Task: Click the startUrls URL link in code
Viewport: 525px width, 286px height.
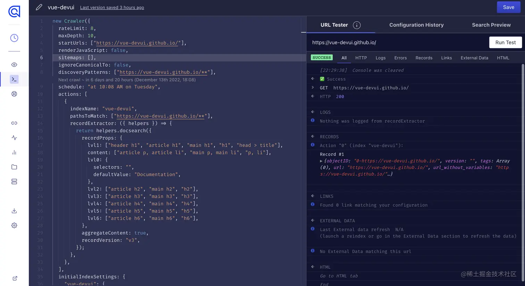Action: [x=137, y=43]
